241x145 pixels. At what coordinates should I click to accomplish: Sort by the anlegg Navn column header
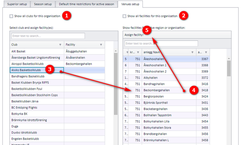point(169,52)
